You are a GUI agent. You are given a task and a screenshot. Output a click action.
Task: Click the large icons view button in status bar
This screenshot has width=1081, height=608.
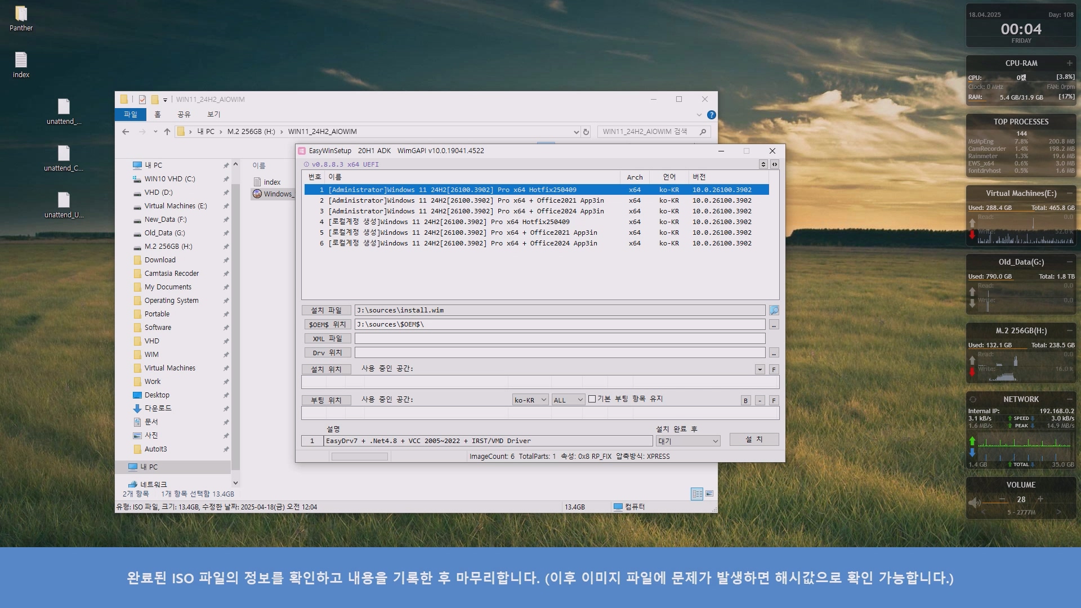coord(709,494)
